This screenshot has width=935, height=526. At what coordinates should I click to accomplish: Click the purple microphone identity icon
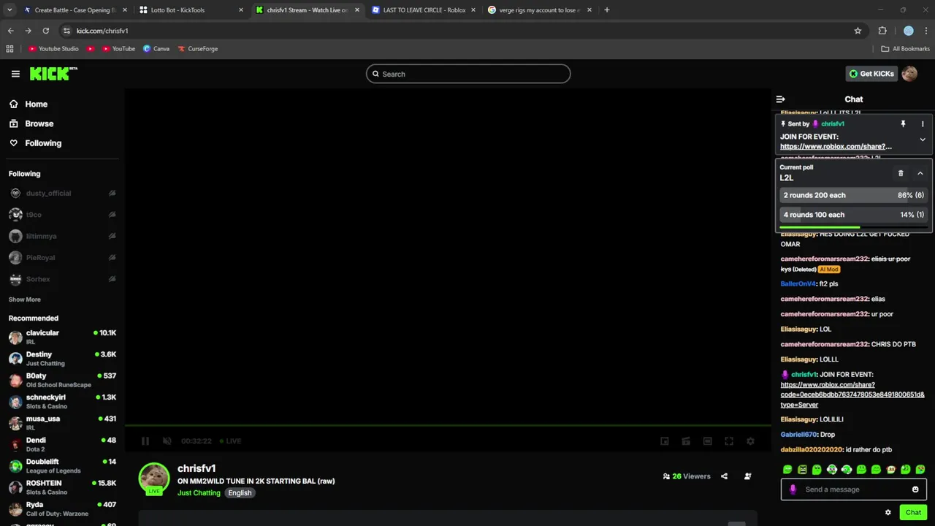(793, 489)
